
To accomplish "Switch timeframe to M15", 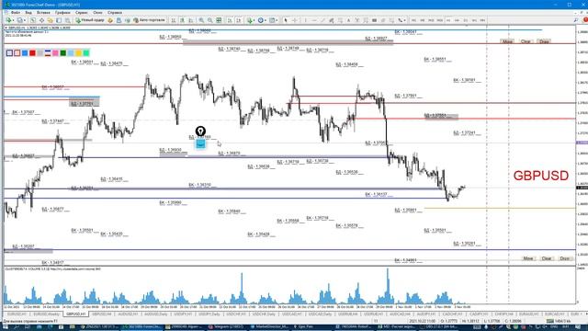I will click(431, 20).
